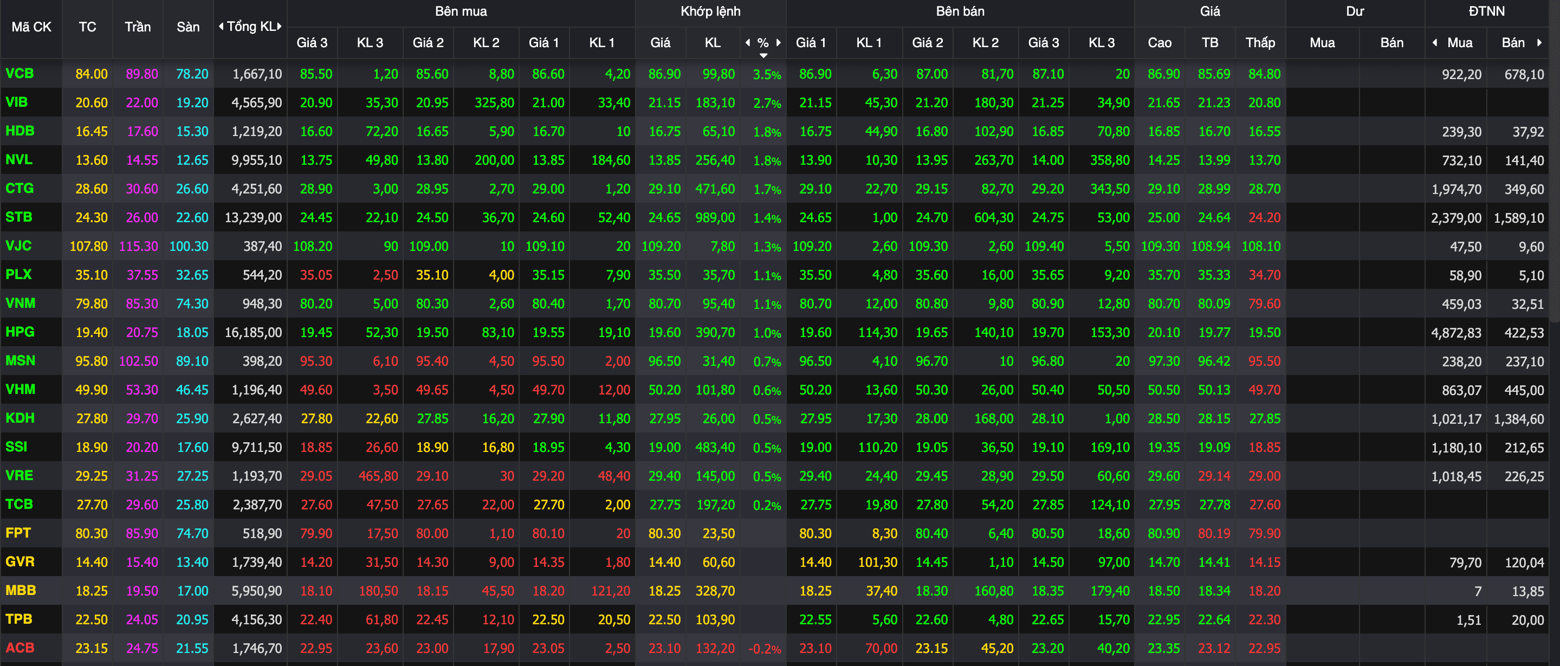Viewport: 1560px width, 666px height.
Task: Click the ĐTNN group header
Action: (1486, 11)
